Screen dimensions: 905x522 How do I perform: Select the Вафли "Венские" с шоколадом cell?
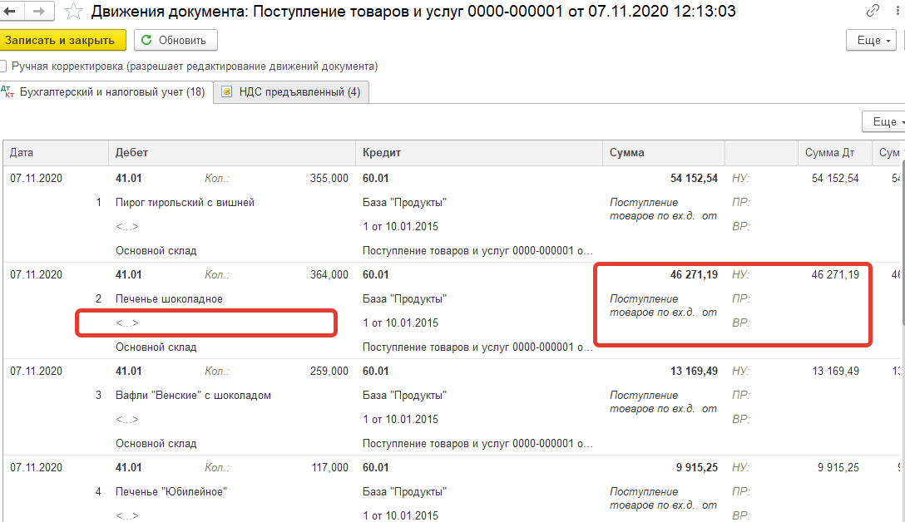[193, 395]
